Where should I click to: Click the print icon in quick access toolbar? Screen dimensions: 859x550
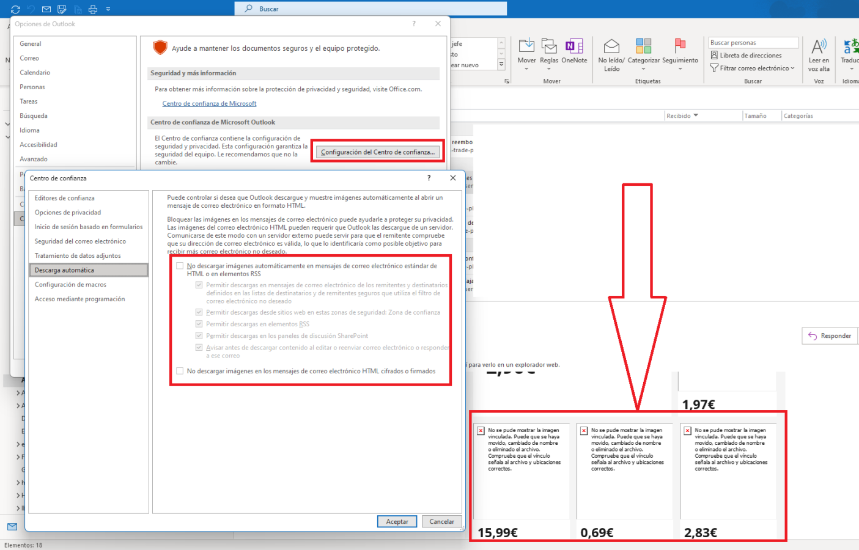[x=93, y=9]
